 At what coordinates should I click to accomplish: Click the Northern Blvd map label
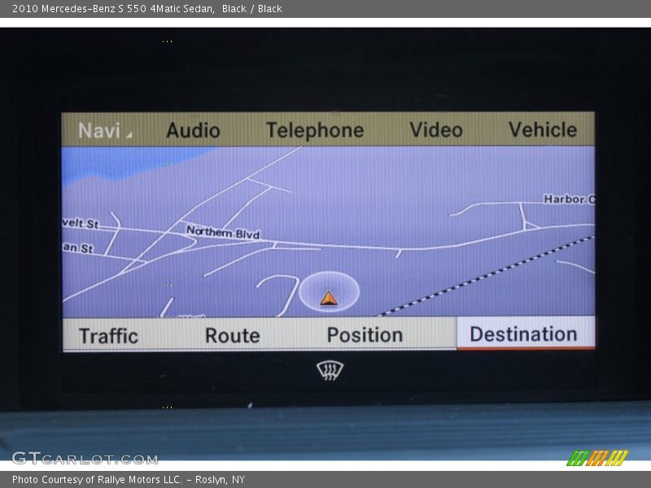click(223, 232)
